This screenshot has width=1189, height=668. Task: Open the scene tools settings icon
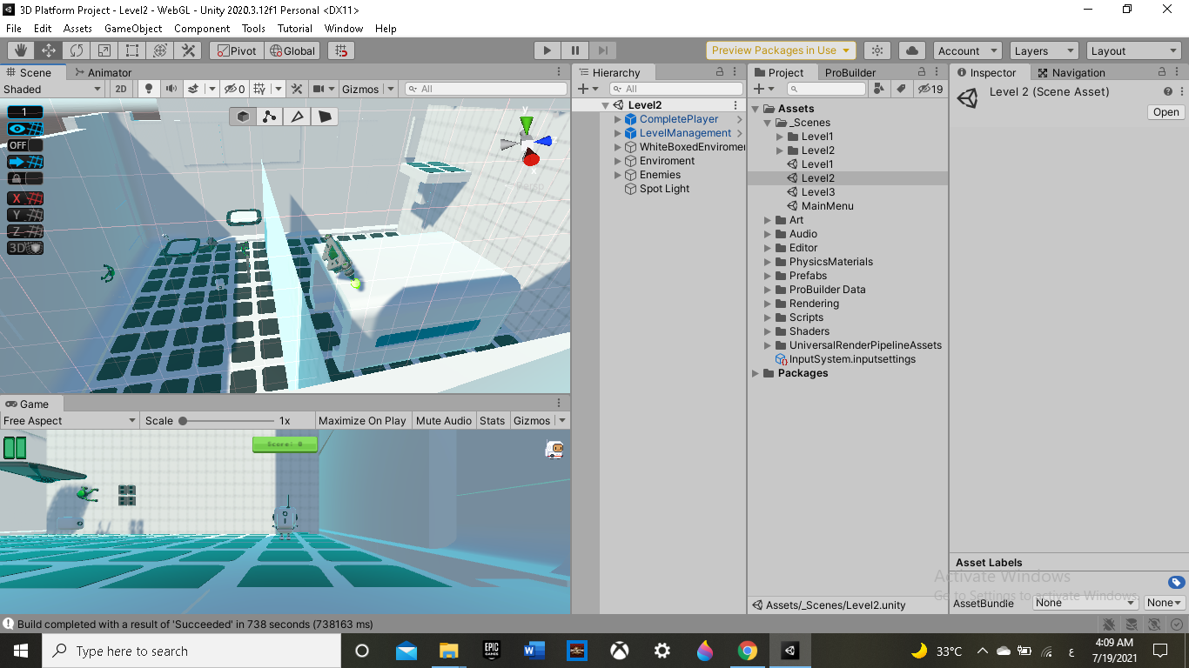point(297,89)
